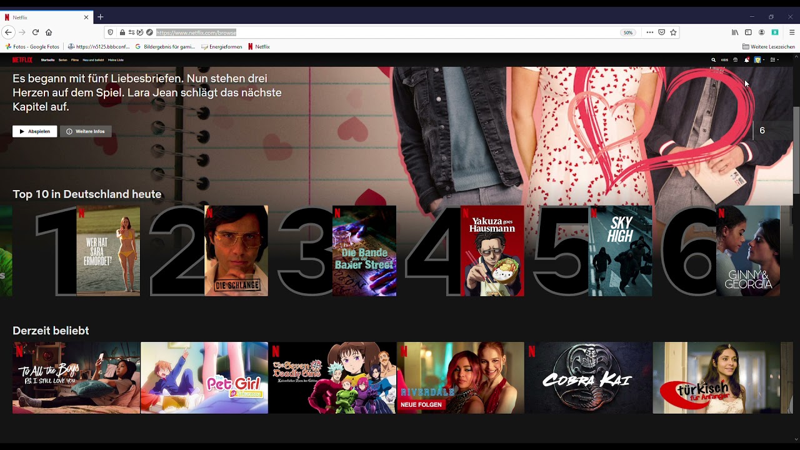Click the browser forward arrow

22,32
